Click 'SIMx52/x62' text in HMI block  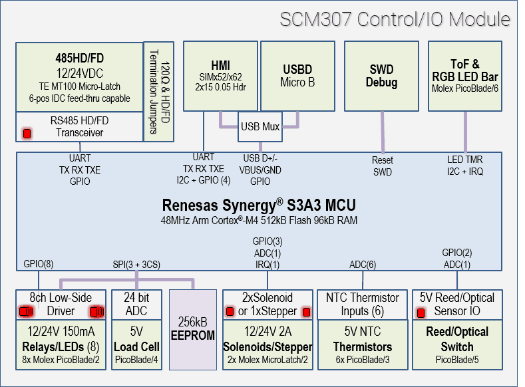(220, 77)
